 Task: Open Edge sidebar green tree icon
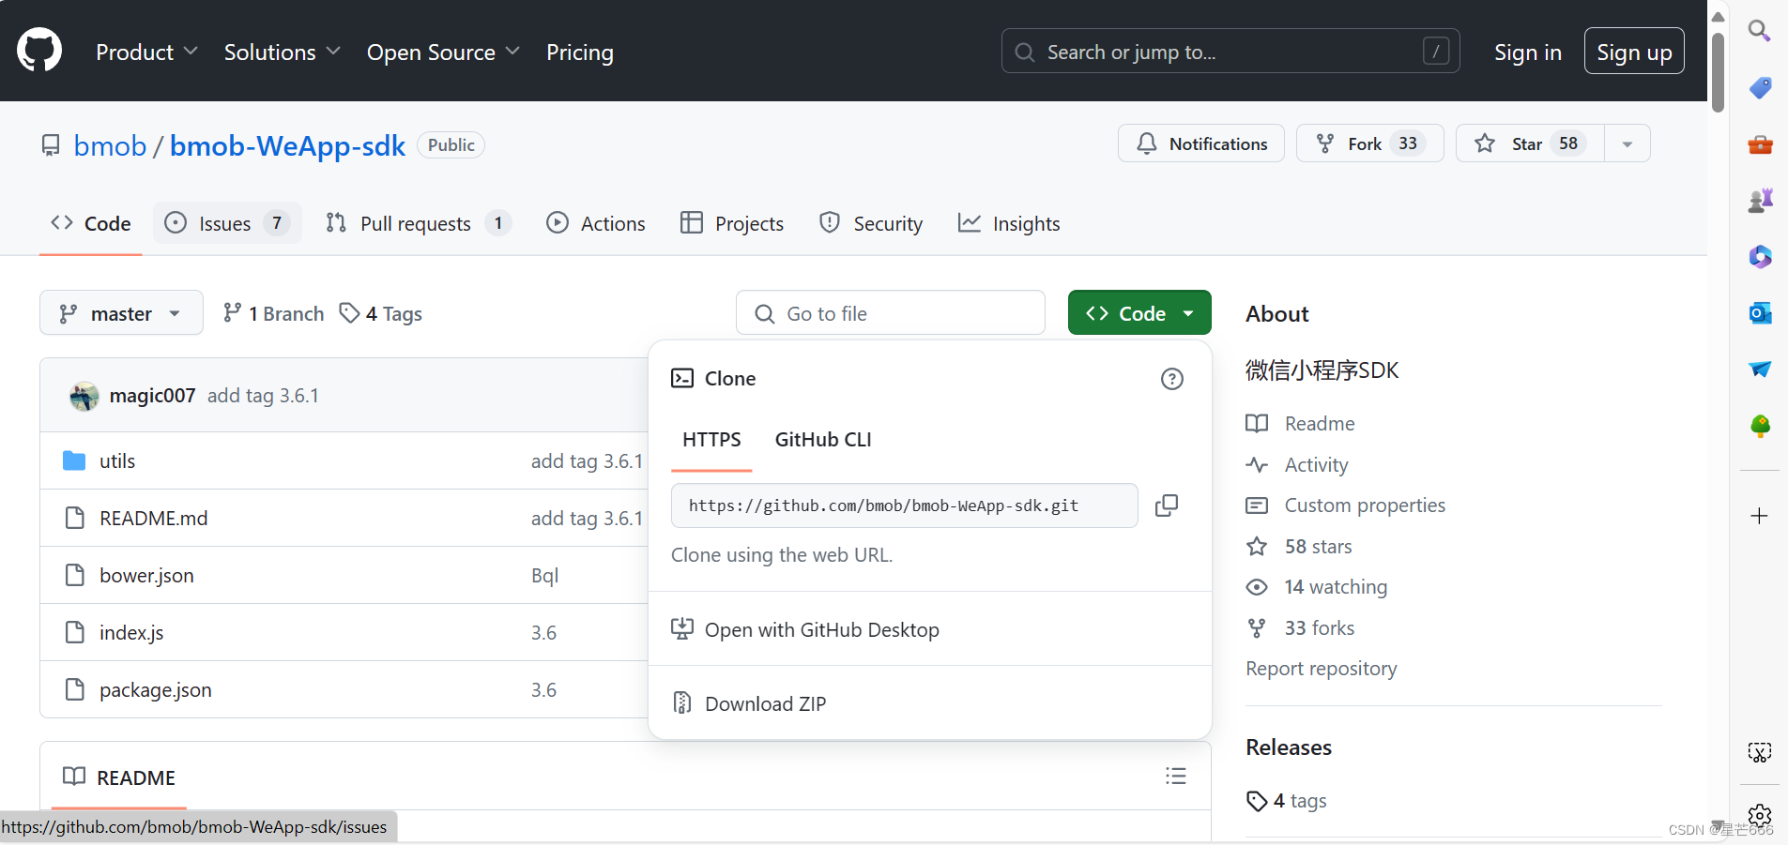tap(1760, 426)
